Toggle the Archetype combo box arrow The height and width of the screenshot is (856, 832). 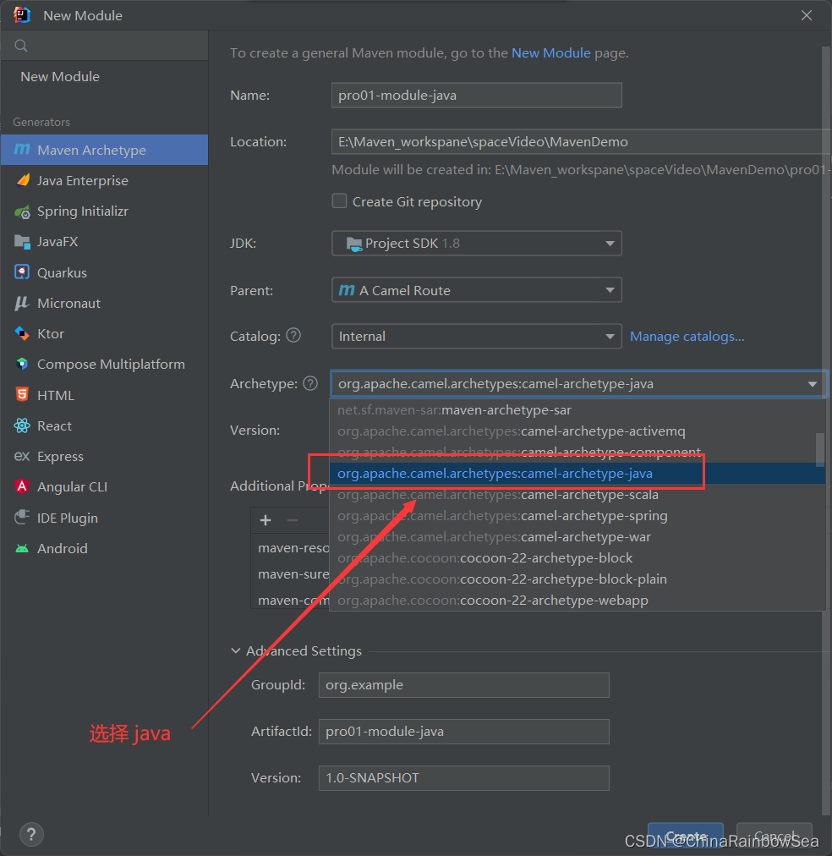813,384
